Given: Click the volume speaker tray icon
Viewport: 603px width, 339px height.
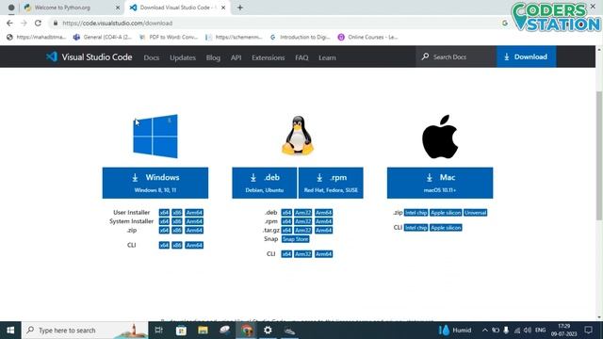Looking at the screenshot, I should [x=528, y=331].
